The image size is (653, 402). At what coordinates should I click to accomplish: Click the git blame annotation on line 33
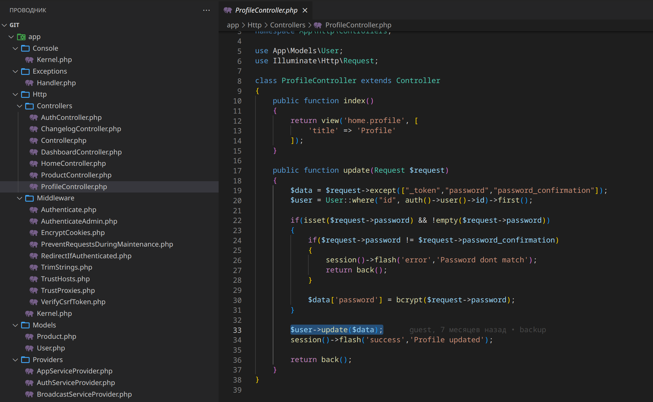tap(478, 330)
